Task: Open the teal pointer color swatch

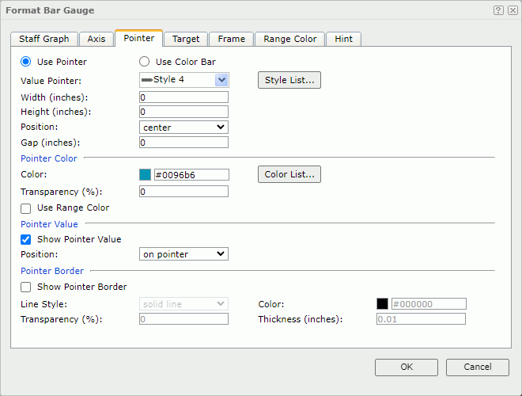Action: click(x=145, y=175)
